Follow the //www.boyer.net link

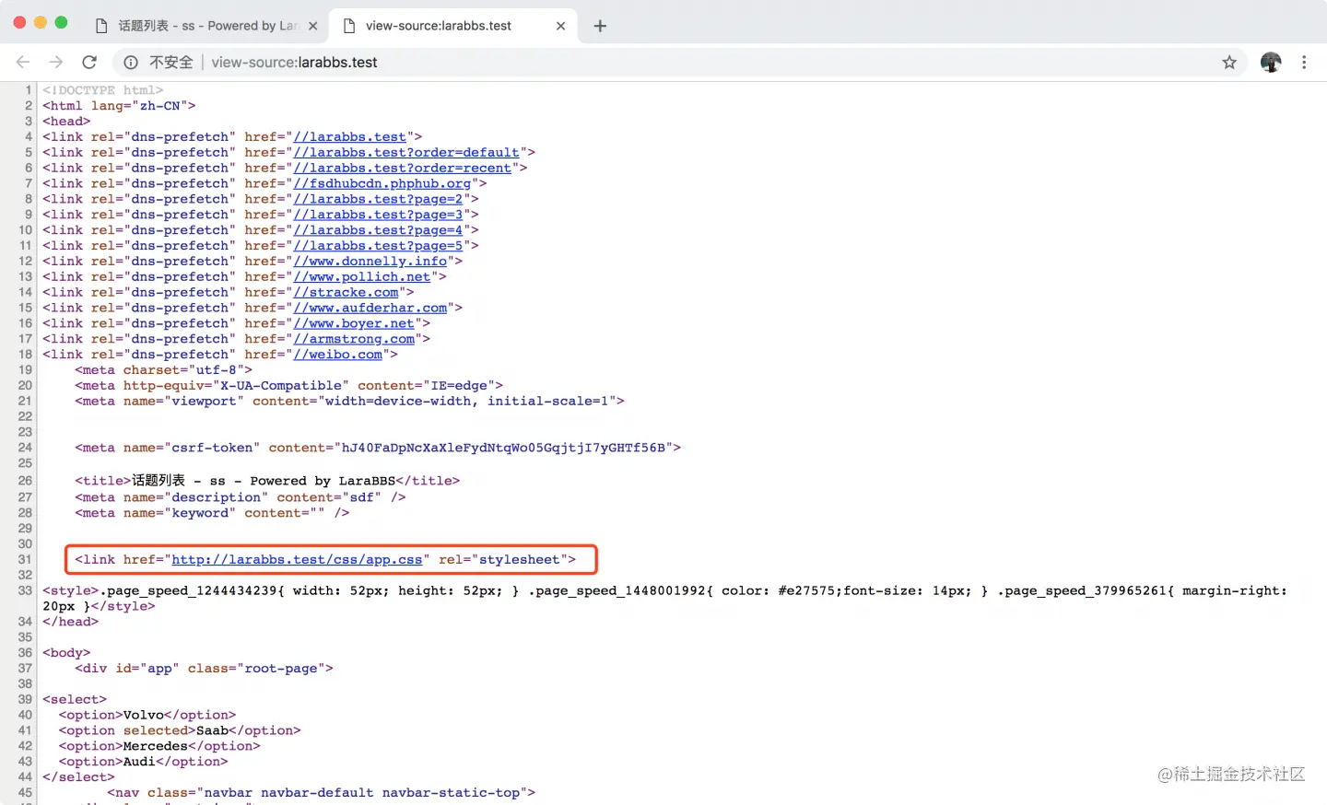(354, 324)
